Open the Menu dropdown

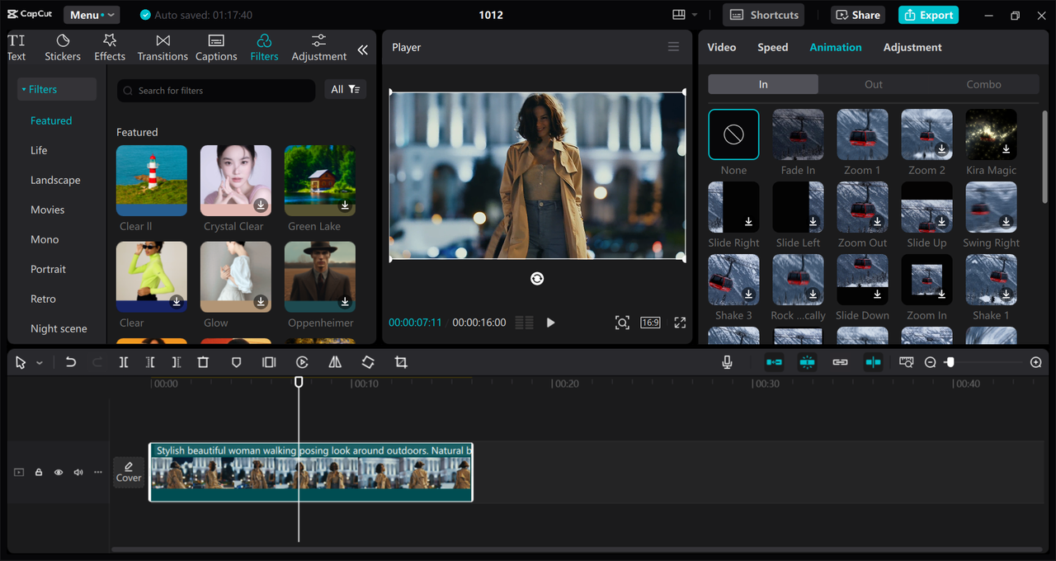[92, 15]
